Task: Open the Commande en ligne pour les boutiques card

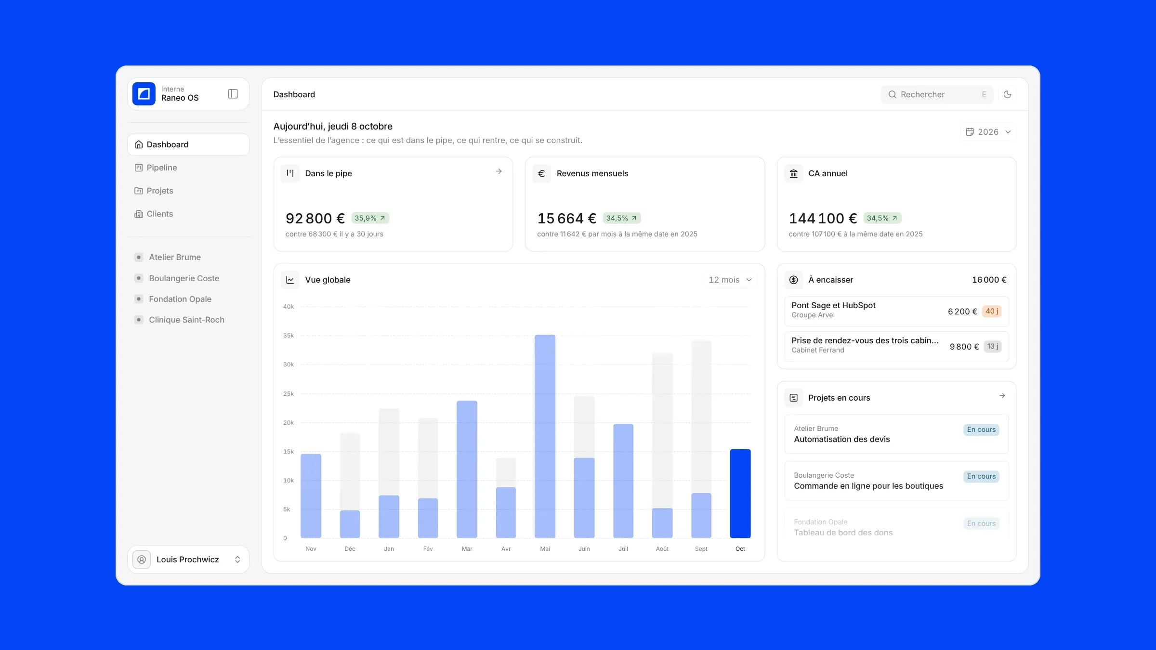Action: pyautogui.click(x=896, y=481)
